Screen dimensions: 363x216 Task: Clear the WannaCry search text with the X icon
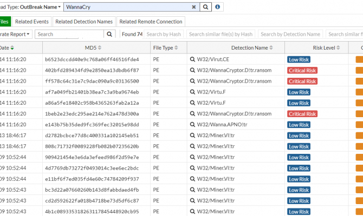tap(194, 7)
